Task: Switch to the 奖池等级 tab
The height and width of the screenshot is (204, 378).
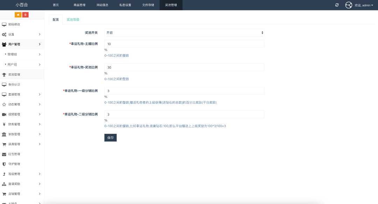Action: (x=73, y=20)
